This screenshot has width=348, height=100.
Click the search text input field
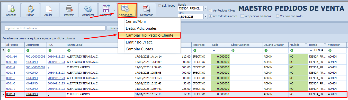[55, 28]
